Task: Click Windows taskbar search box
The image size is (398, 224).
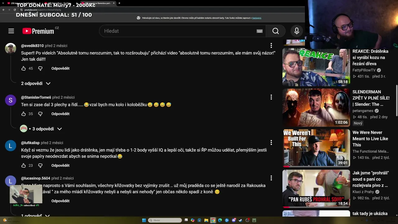Action: coord(165,220)
